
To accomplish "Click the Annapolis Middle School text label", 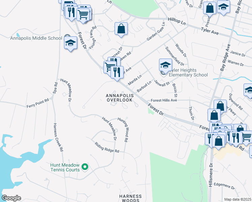I will (x=36, y=38).
